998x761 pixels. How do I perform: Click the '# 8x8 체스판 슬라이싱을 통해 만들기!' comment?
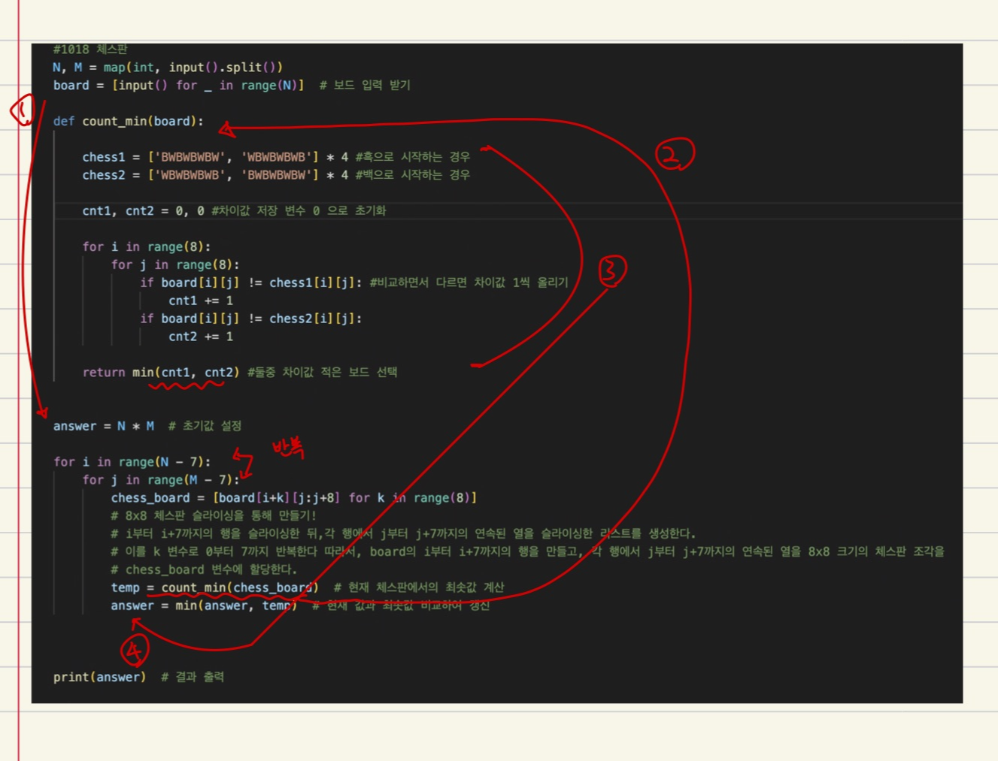(x=214, y=516)
